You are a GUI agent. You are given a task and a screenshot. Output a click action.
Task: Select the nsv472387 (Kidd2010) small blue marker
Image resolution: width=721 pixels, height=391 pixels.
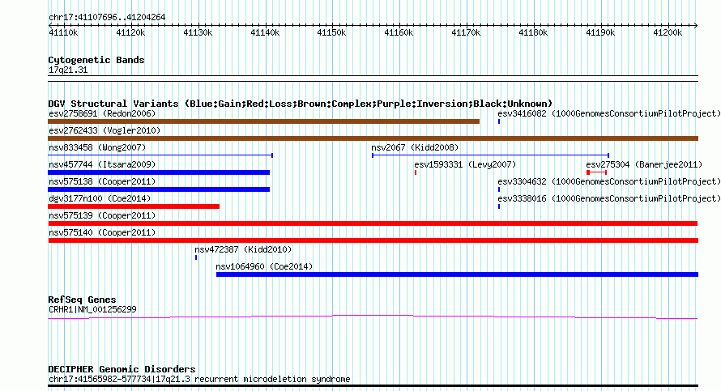pos(196,257)
